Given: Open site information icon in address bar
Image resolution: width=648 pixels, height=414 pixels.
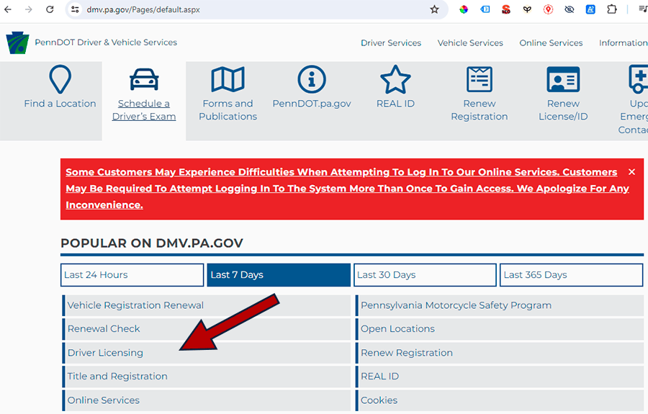Looking at the screenshot, I should (75, 9).
